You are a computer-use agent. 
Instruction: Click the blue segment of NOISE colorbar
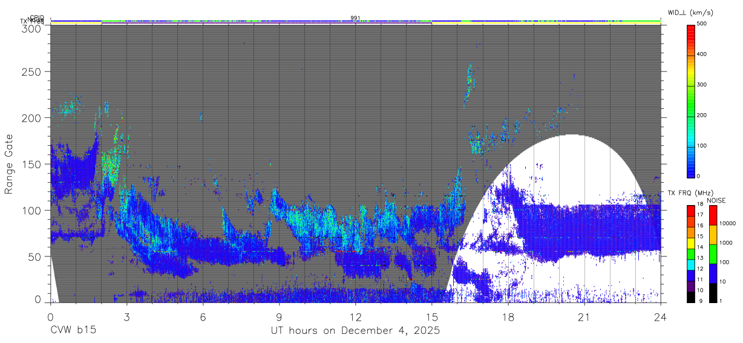713,273
